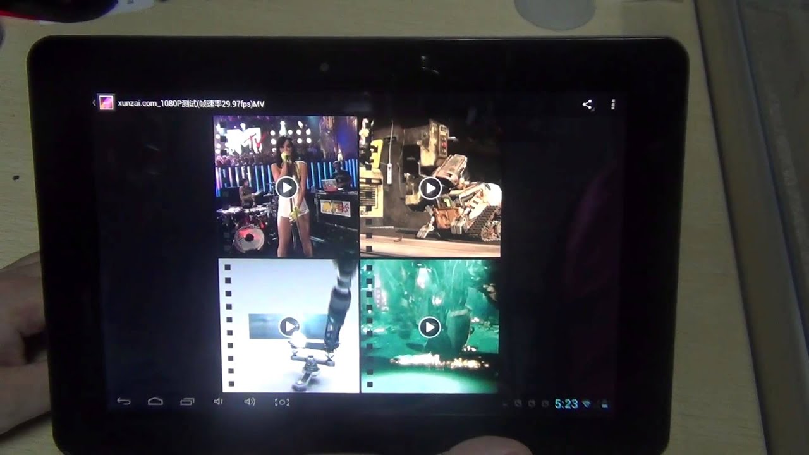
Task: Play the WALL-E robot video
Action: pos(430,188)
